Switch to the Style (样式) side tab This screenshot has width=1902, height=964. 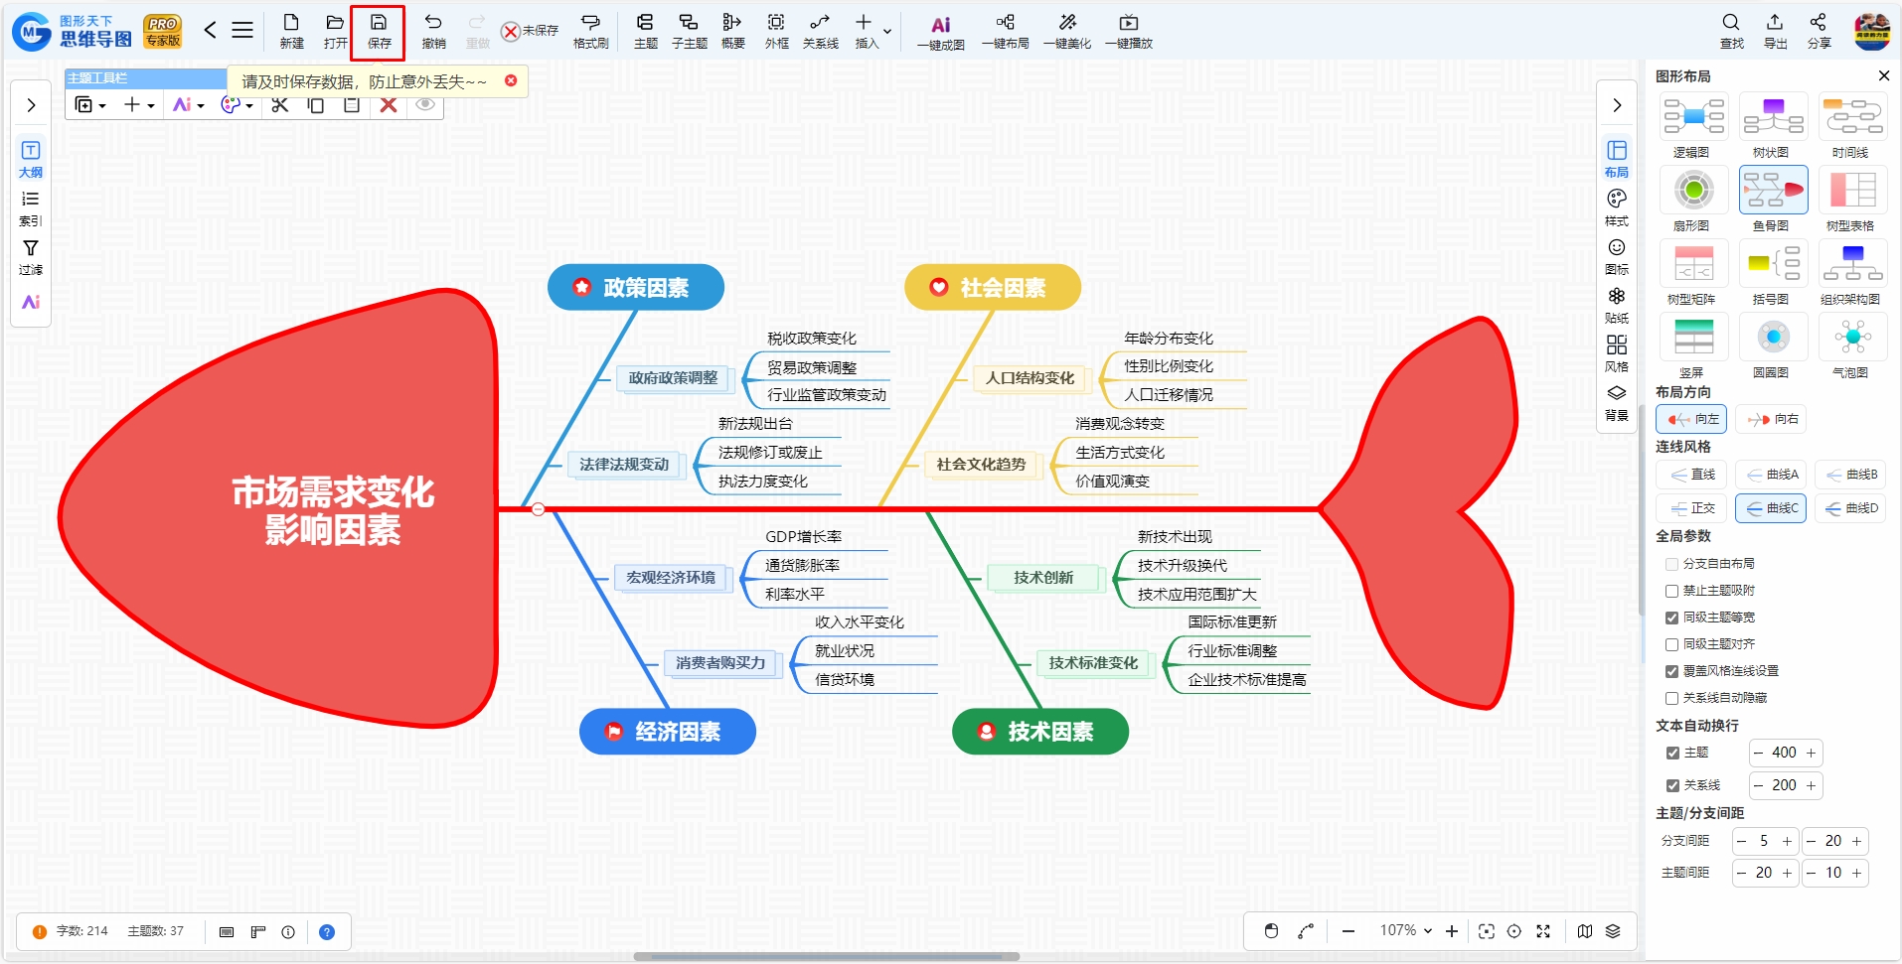pos(1617,208)
